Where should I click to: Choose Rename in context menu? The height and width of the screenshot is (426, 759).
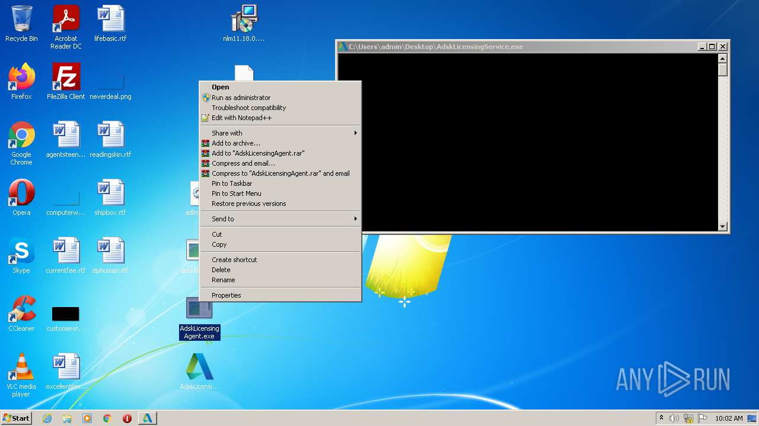[x=280, y=280]
